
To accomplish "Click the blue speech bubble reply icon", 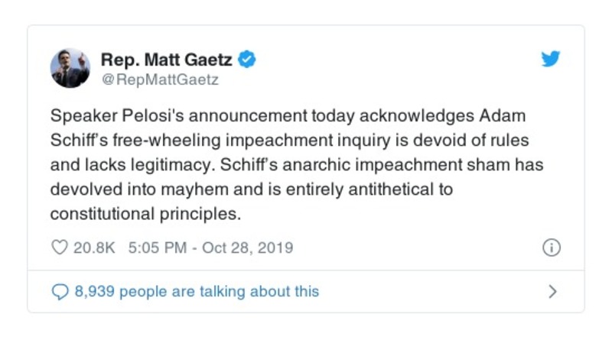I will point(59,291).
